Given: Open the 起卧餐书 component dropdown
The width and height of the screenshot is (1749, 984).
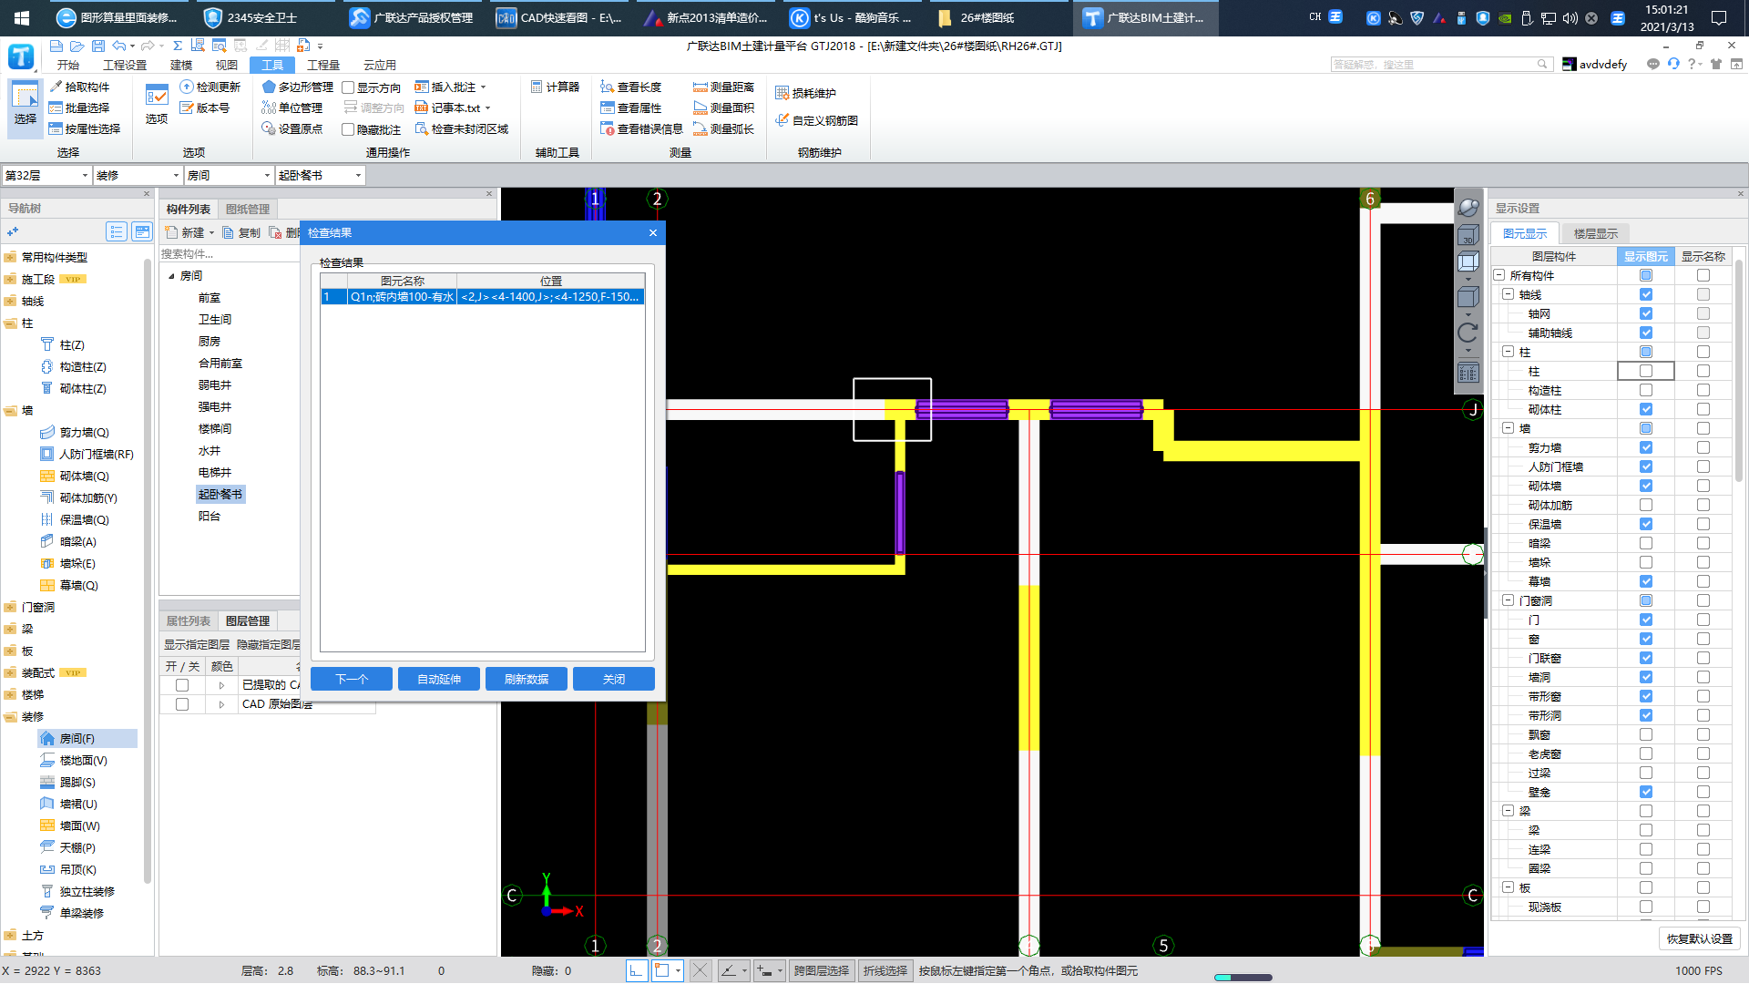Looking at the screenshot, I should coord(320,175).
